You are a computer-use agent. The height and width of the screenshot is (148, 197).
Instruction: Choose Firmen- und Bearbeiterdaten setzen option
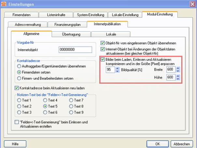click(x=45, y=78)
